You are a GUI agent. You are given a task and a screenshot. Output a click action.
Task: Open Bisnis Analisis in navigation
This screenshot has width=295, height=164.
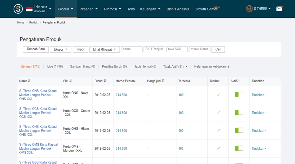178,9
